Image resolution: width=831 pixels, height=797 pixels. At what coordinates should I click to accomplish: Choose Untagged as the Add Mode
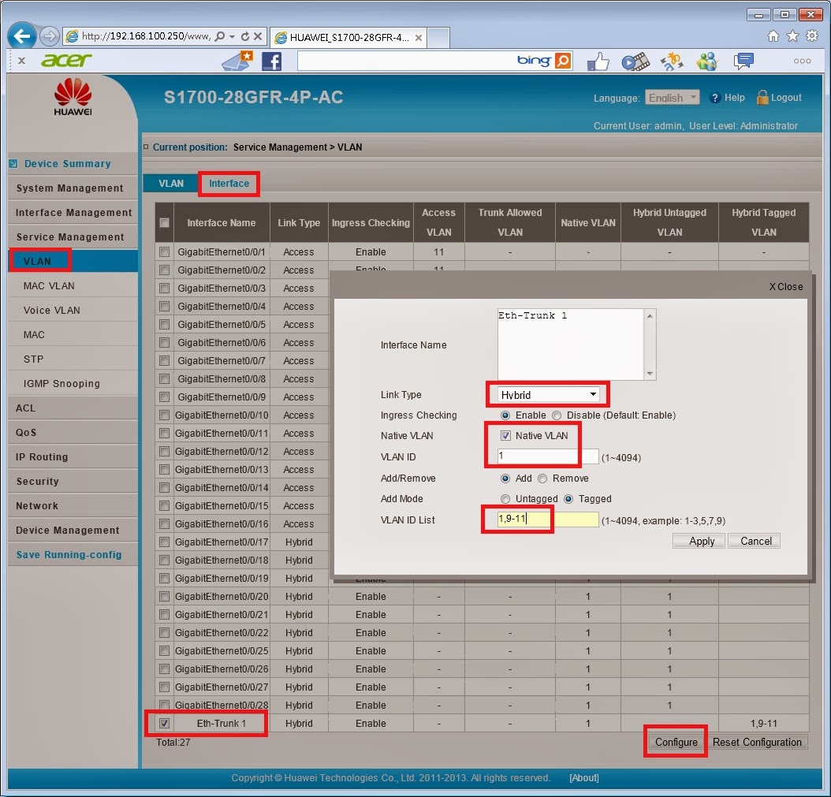(x=505, y=498)
